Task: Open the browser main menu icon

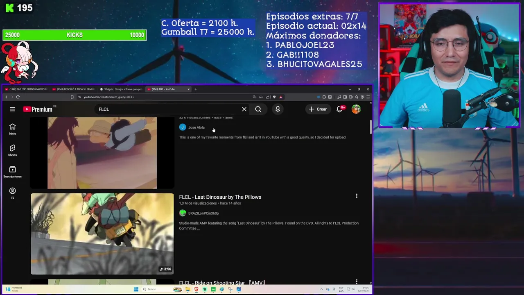Action: point(368,97)
